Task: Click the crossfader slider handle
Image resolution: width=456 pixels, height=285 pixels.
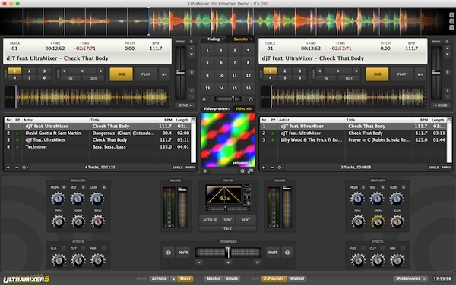Action: pyautogui.click(x=228, y=252)
